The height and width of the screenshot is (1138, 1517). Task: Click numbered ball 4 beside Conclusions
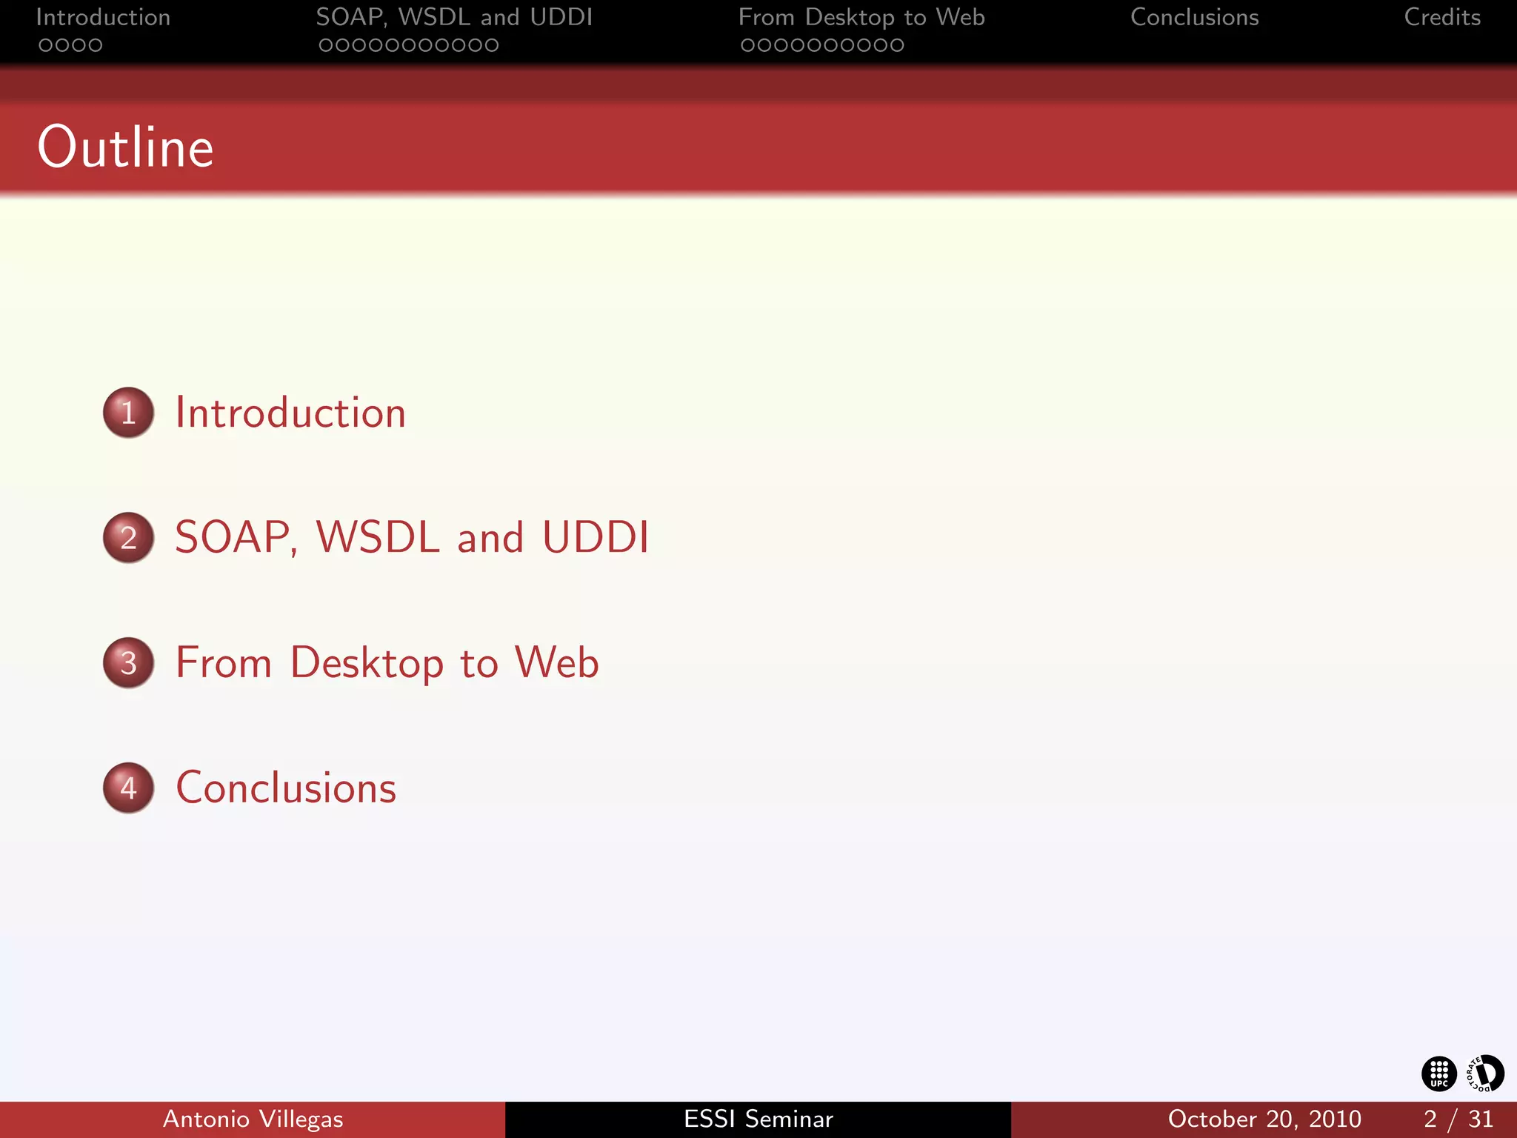click(128, 788)
